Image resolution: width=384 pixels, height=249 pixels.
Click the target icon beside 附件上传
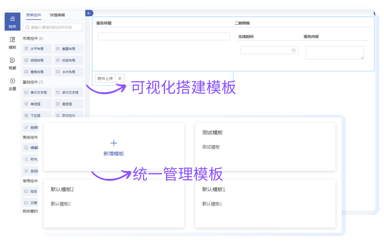pyautogui.click(x=120, y=78)
